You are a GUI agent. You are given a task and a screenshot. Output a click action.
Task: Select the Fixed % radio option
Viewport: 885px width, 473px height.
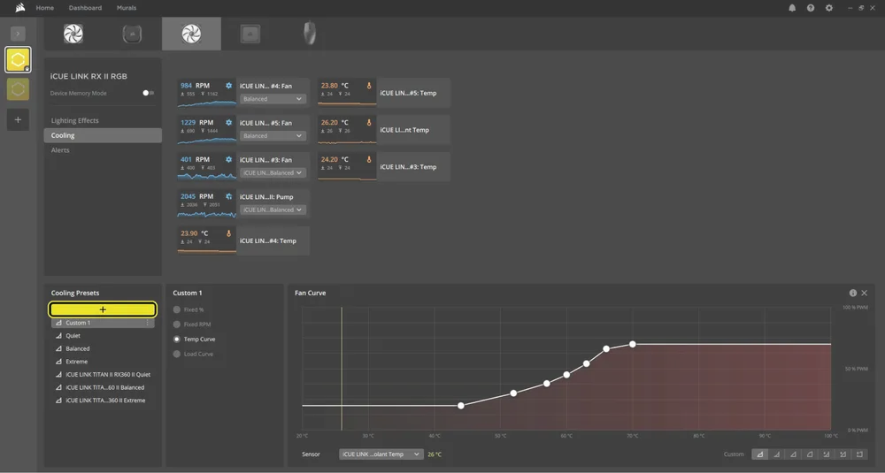[x=177, y=309]
